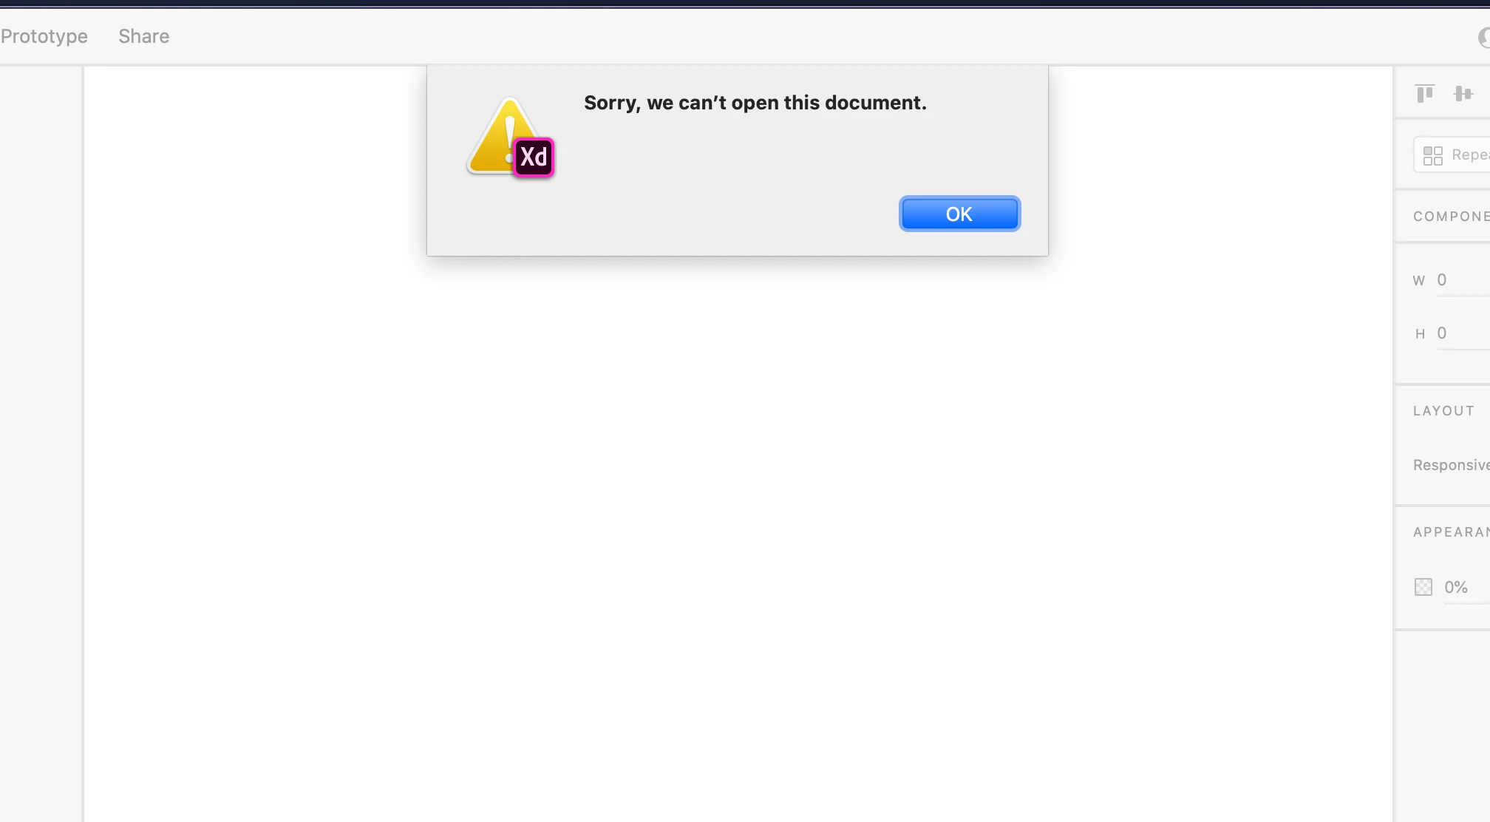Screen dimensions: 1490x822
Task: Select the Repeat Grid button label
Action: click(x=1470, y=154)
